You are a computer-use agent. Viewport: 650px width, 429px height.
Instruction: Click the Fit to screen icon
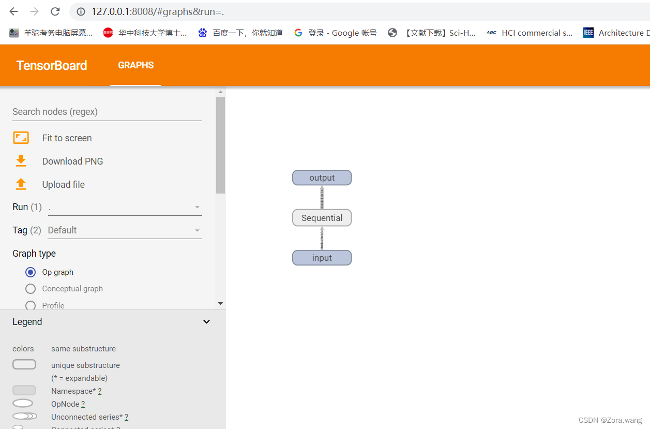[21, 138]
